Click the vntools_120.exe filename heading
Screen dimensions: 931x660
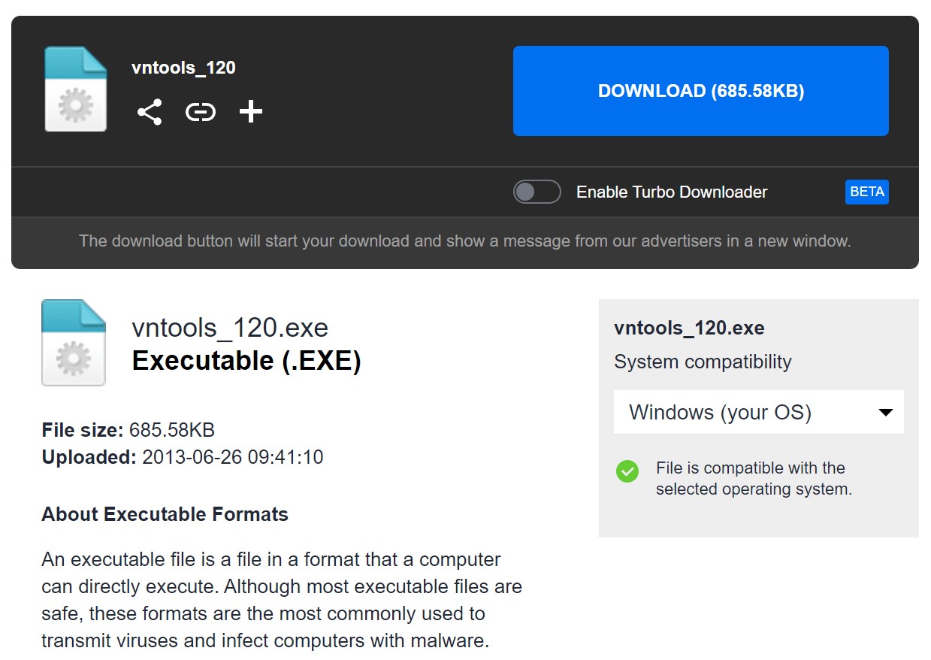(x=230, y=328)
